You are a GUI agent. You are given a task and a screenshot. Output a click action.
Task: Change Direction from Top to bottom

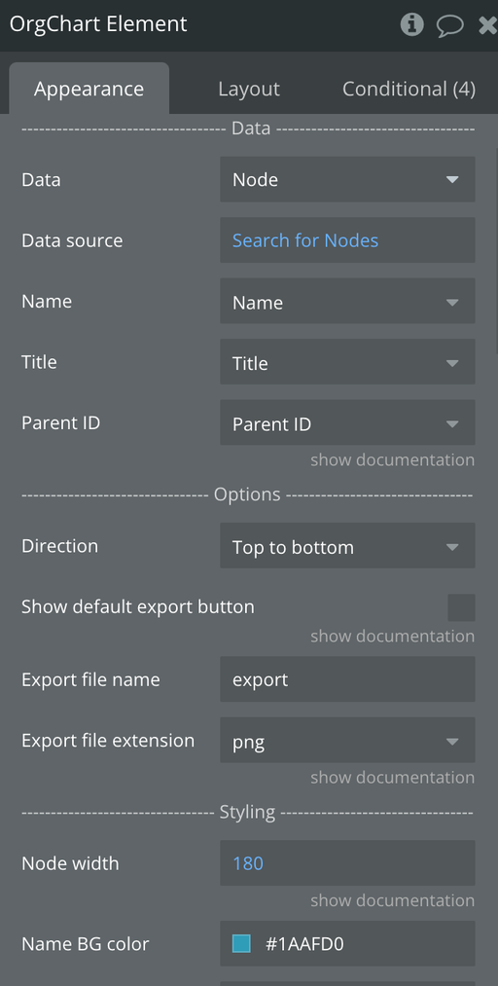coord(347,546)
